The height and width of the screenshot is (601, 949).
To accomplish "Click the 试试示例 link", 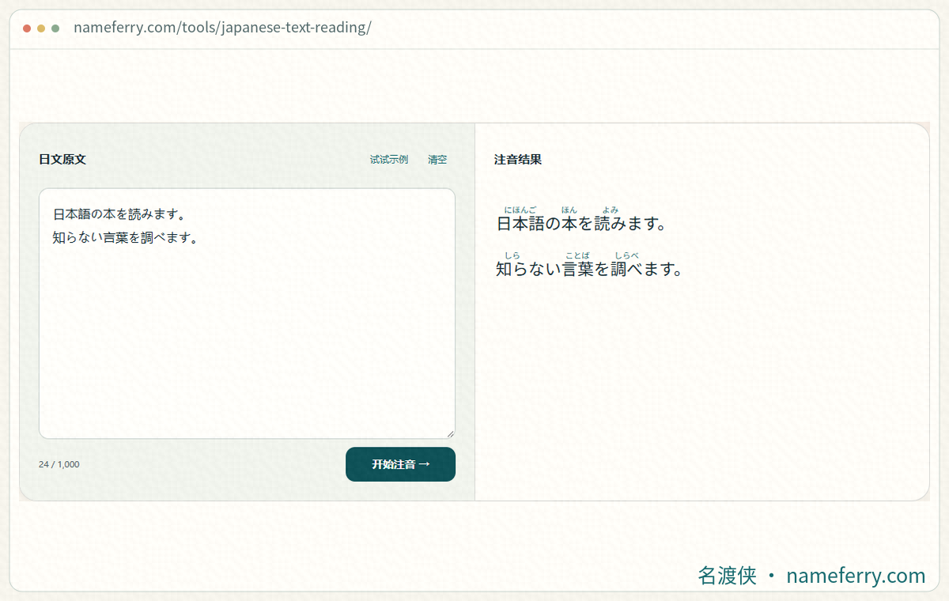I will [x=389, y=159].
